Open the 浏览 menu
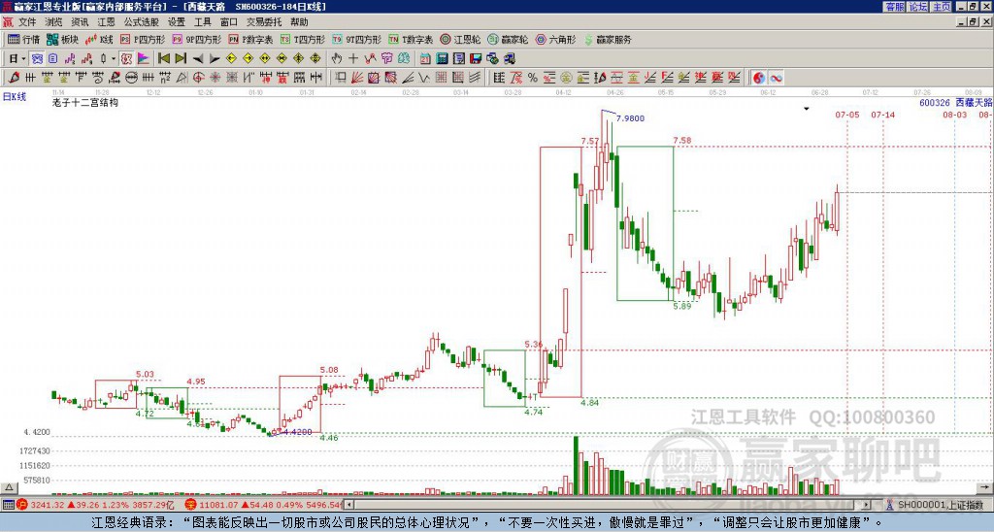Image resolution: width=994 pixels, height=532 pixels. click(x=54, y=22)
